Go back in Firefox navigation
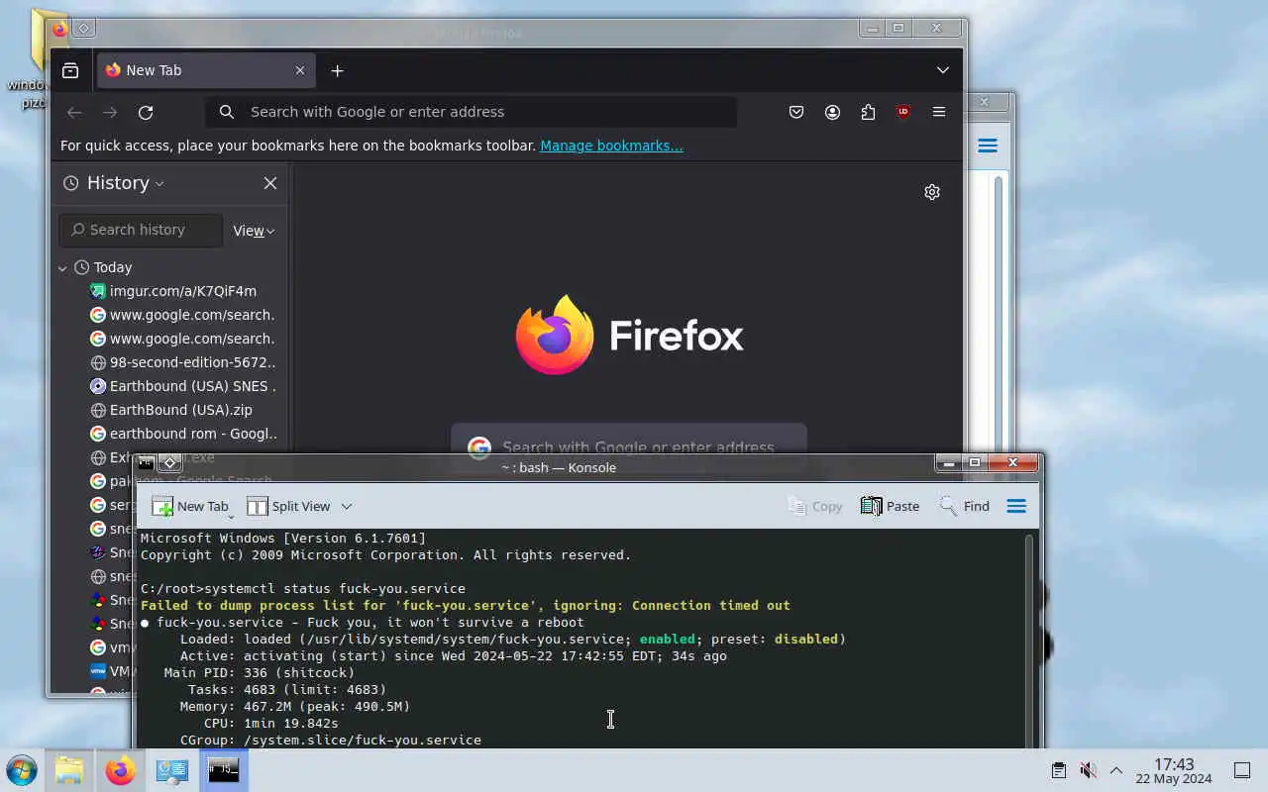This screenshot has width=1268, height=792. (74, 112)
